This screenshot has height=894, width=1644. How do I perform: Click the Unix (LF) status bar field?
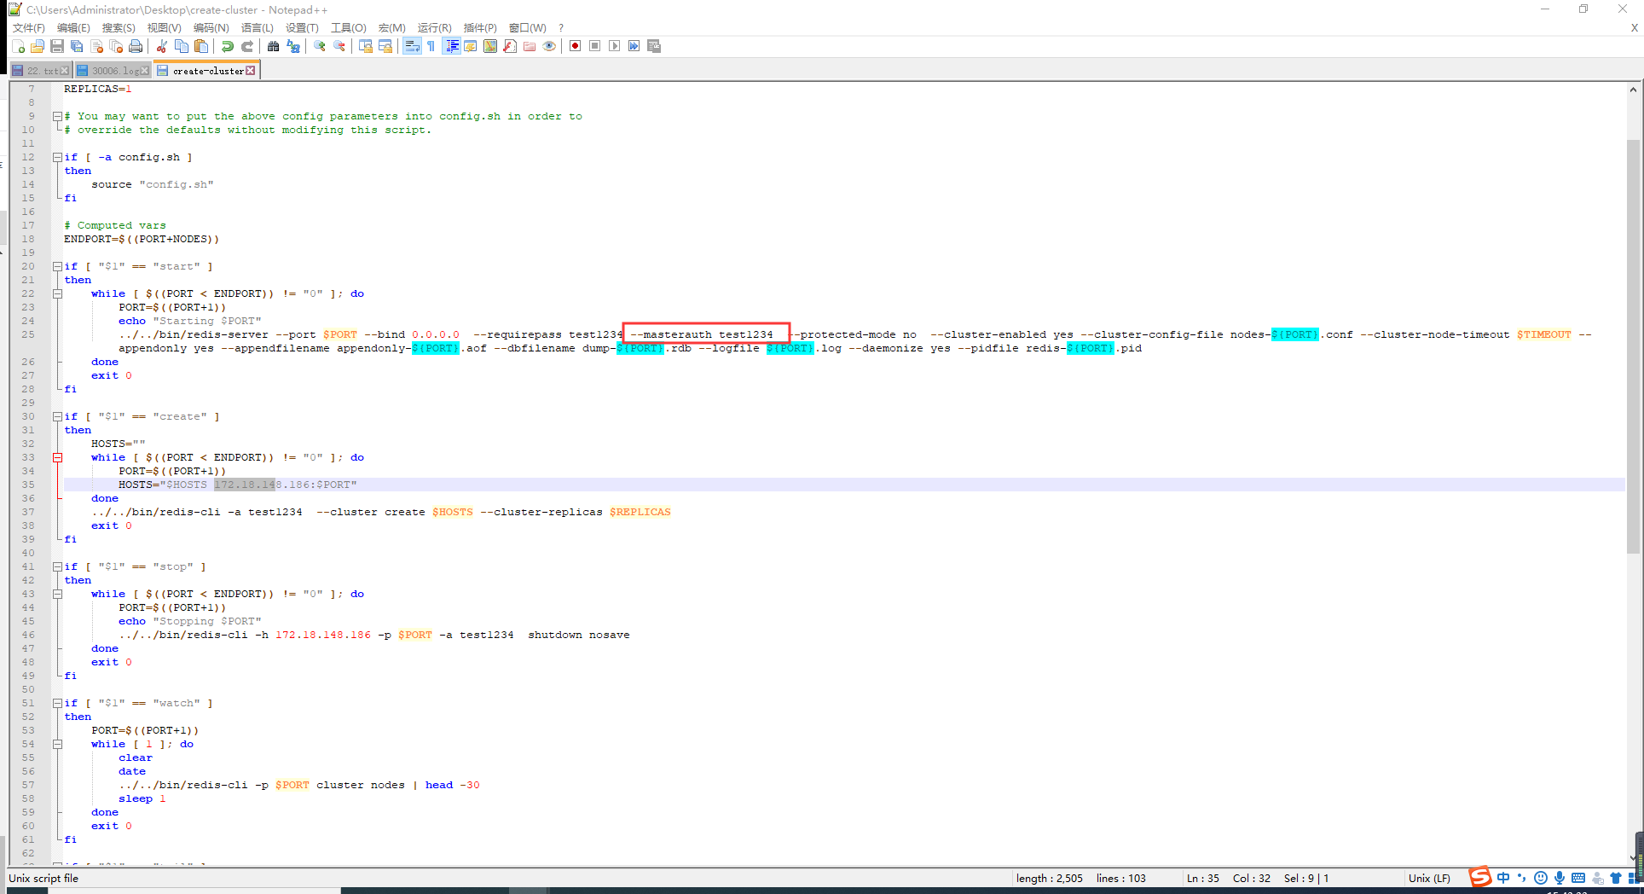coord(1429,878)
